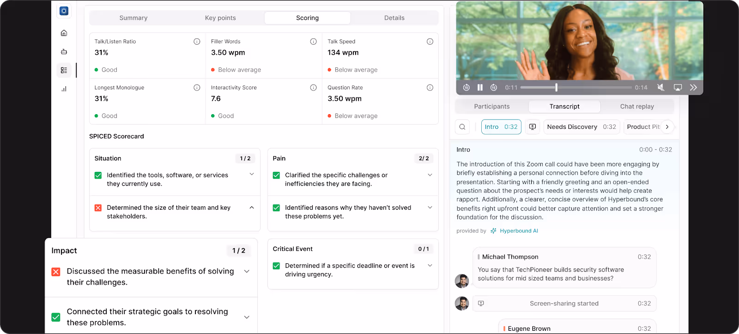Search the transcript using the magnifier icon
The width and height of the screenshot is (739, 334).
462,127
